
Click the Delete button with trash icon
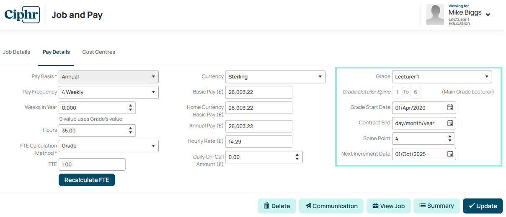coord(277,206)
